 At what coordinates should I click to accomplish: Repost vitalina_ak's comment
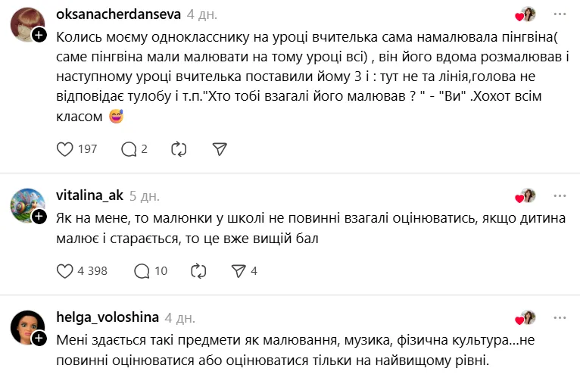199,270
